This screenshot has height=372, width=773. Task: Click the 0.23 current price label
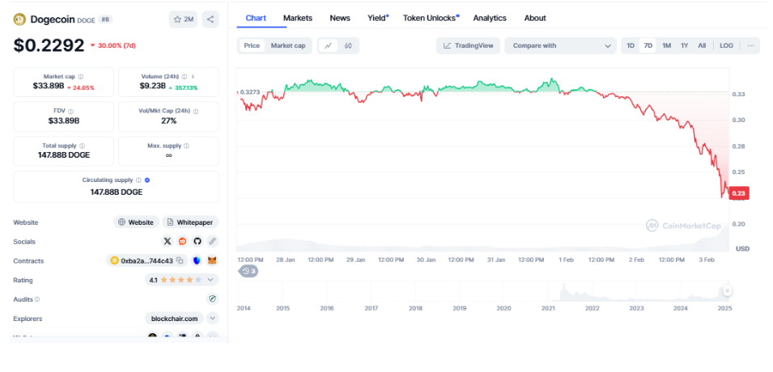pyautogui.click(x=738, y=193)
